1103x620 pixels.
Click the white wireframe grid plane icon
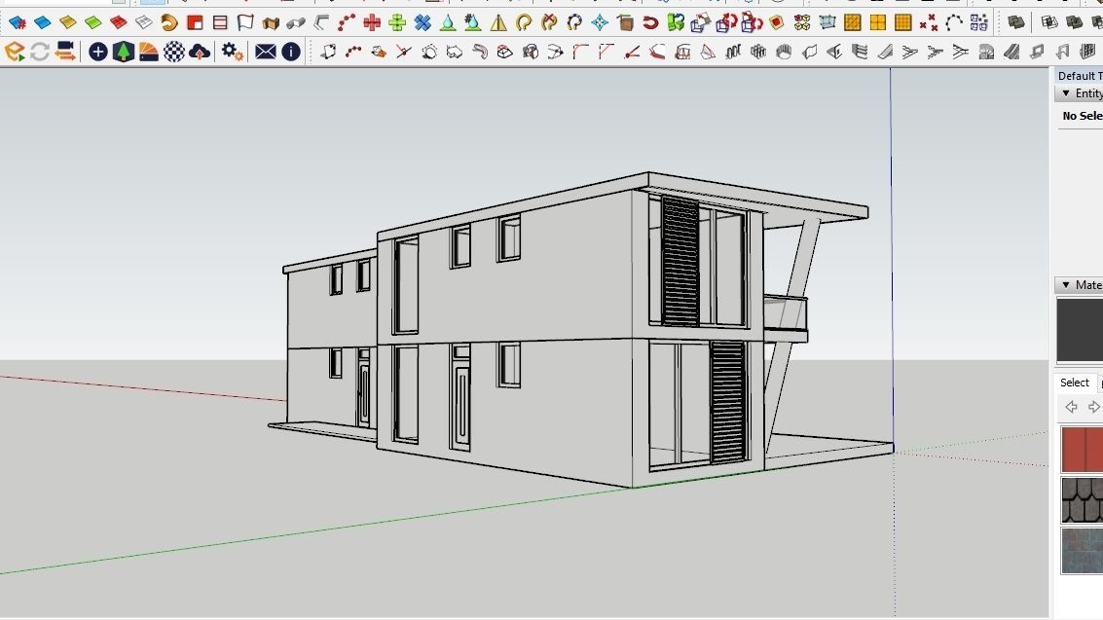144,22
